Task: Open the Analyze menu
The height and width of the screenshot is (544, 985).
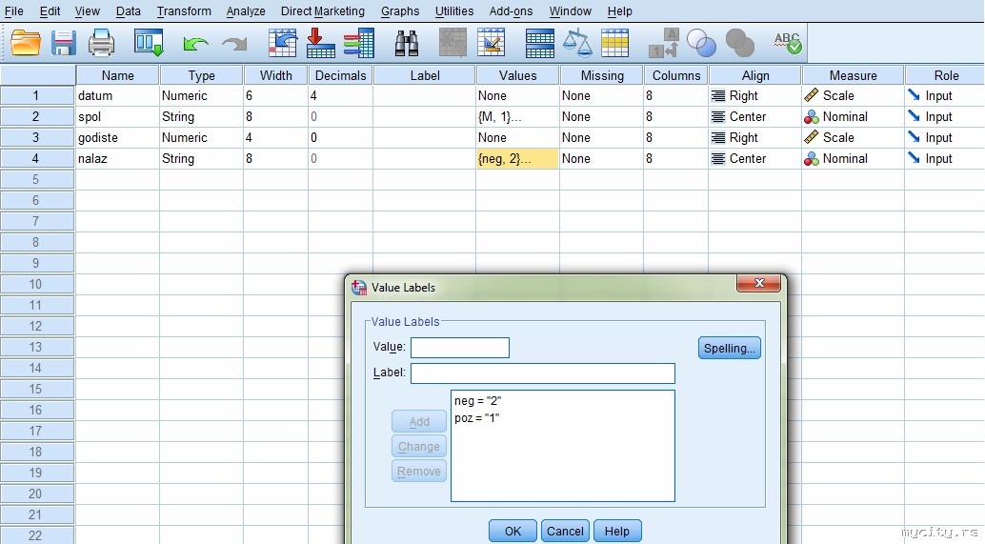Action: point(246,11)
